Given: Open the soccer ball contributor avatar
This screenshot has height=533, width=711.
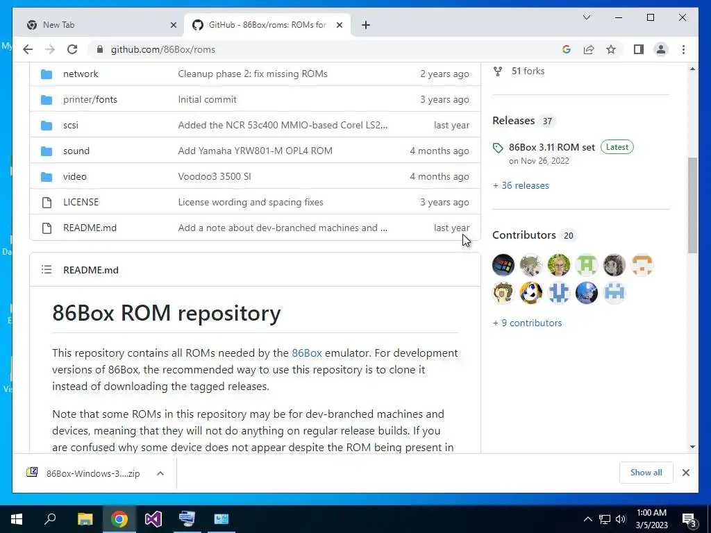Looking at the screenshot, I should coord(531,293).
